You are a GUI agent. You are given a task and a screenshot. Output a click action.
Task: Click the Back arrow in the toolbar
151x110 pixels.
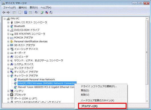[x=4, y=13]
